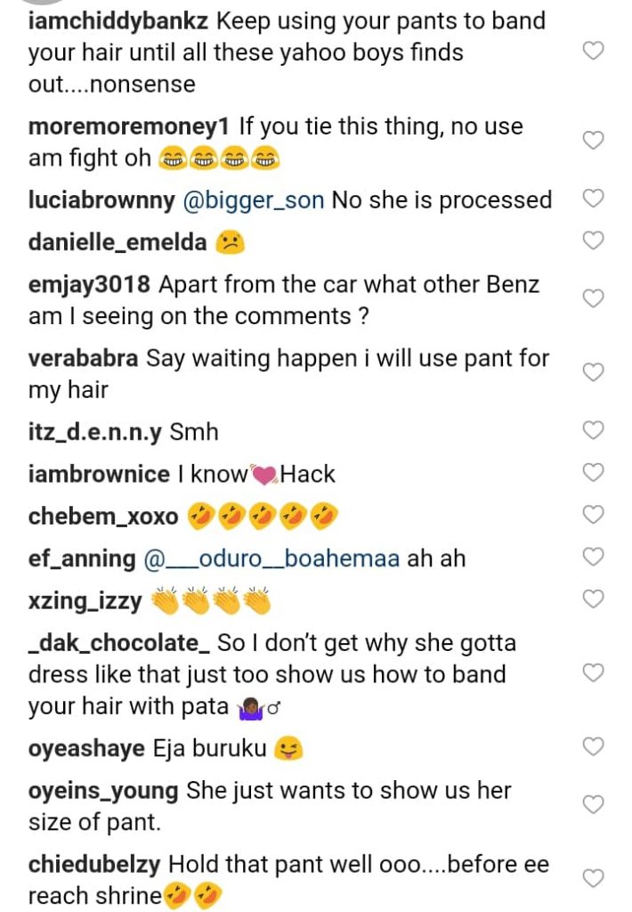
Task: Open the @bigger_son mention link
Action: [x=253, y=200]
